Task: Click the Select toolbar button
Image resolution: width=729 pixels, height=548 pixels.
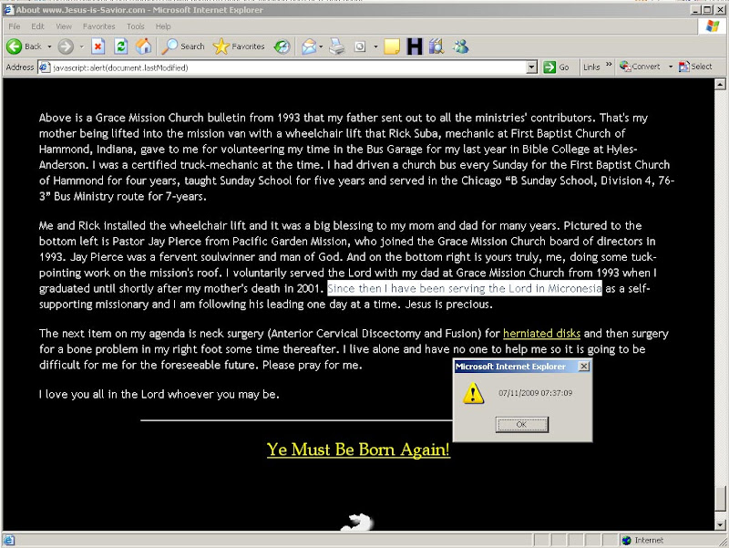Action: point(695,67)
